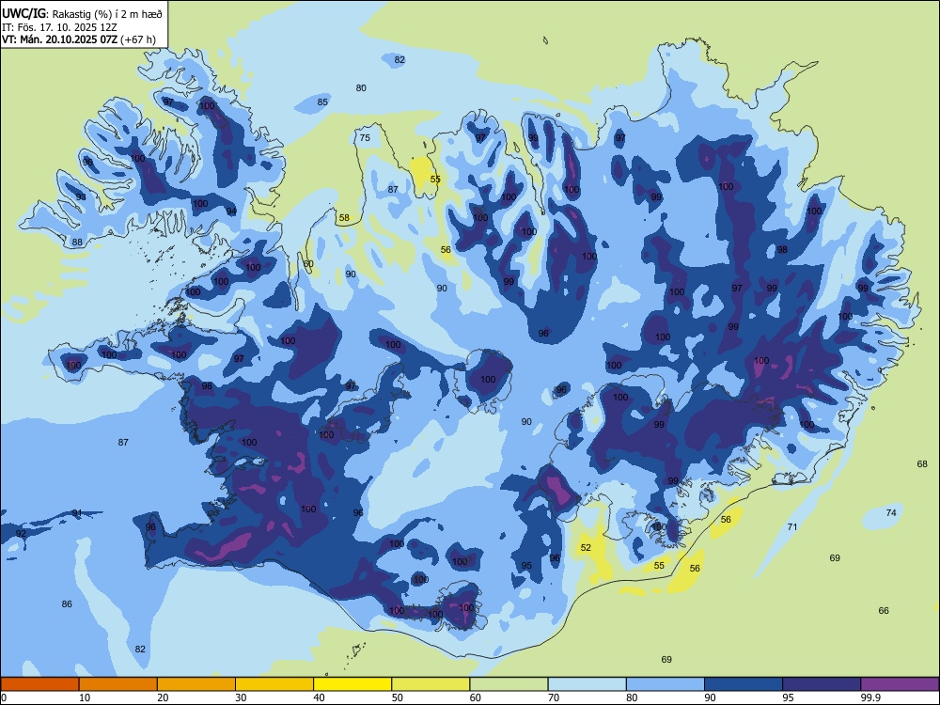Click the legend tick label '99.9'
The image size is (940, 705).
click(x=871, y=697)
